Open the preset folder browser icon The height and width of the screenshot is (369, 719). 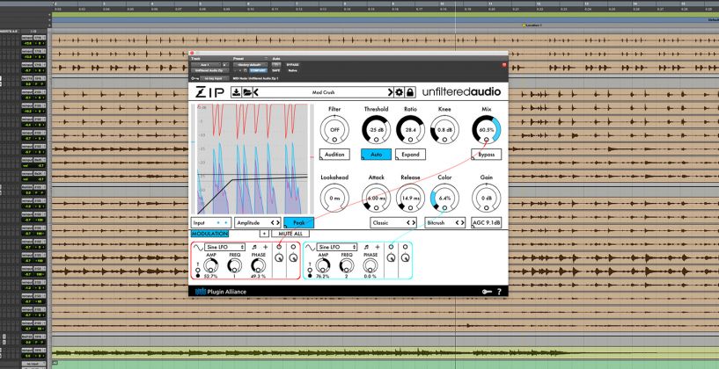tap(246, 92)
